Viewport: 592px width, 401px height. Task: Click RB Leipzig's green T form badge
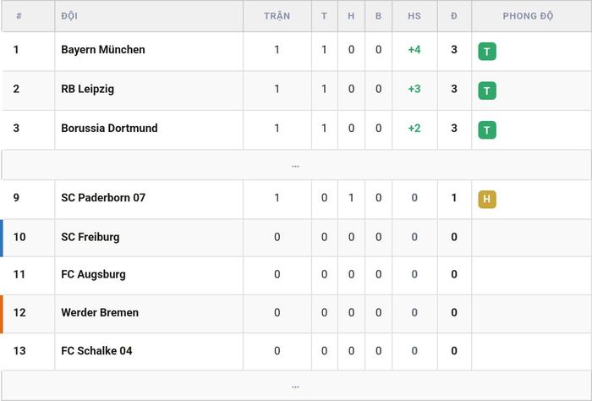click(487, 91)
